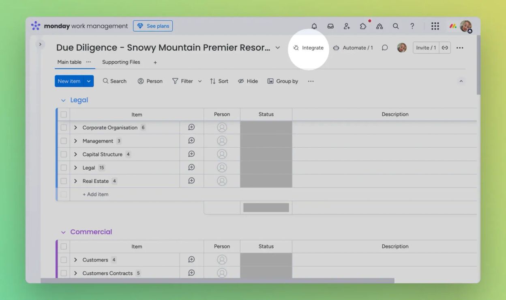This screenshot has width=506, height=300.
Task: Switch to the Supporting Files tab
Action: pyautogui.click(x=121, y=62)
